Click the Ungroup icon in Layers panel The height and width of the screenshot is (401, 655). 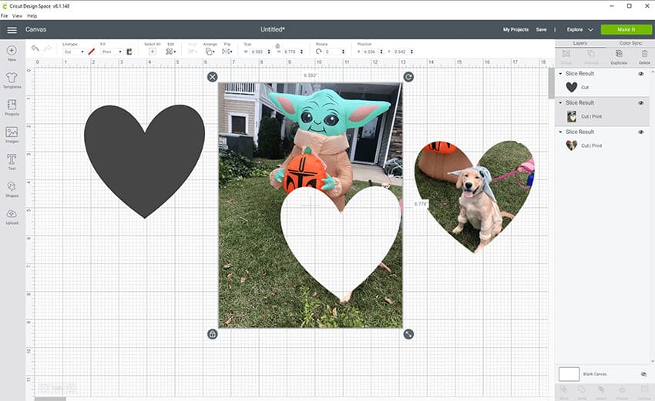point(591,54)
